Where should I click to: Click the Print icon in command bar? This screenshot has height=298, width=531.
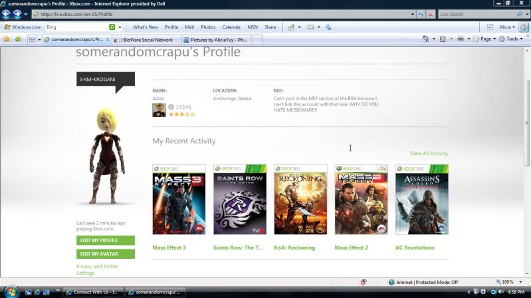pos(461,39)
